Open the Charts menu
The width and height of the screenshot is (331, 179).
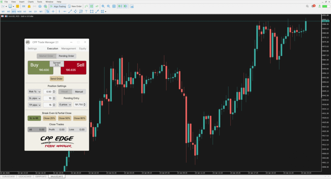coord(31,2)
